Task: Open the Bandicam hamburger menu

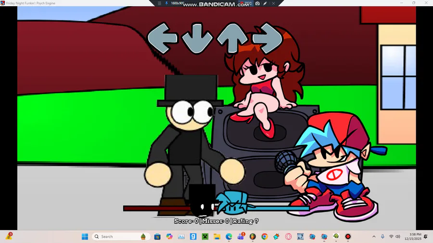Action: pos(159,3)
